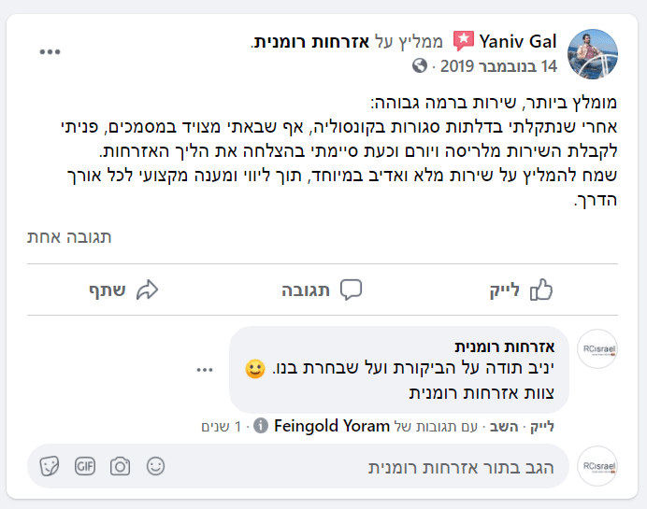Open the sticker picker icon
Image resolution: width=647 pixels, height=509 pixels.
pyautogui.click(x=51, y=465)
